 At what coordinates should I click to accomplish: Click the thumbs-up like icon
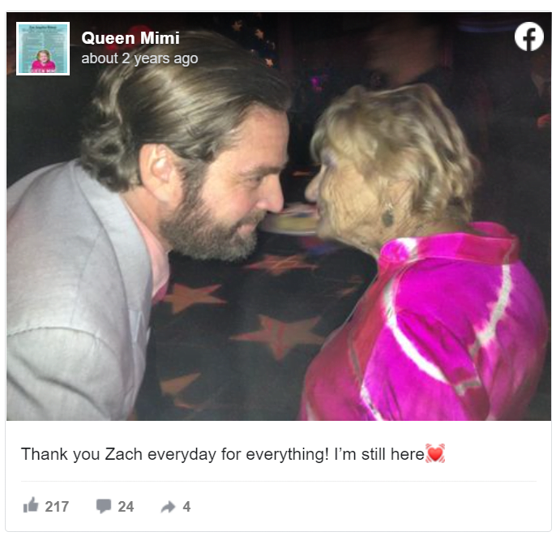pyautogui.click(x=31, y=504)
